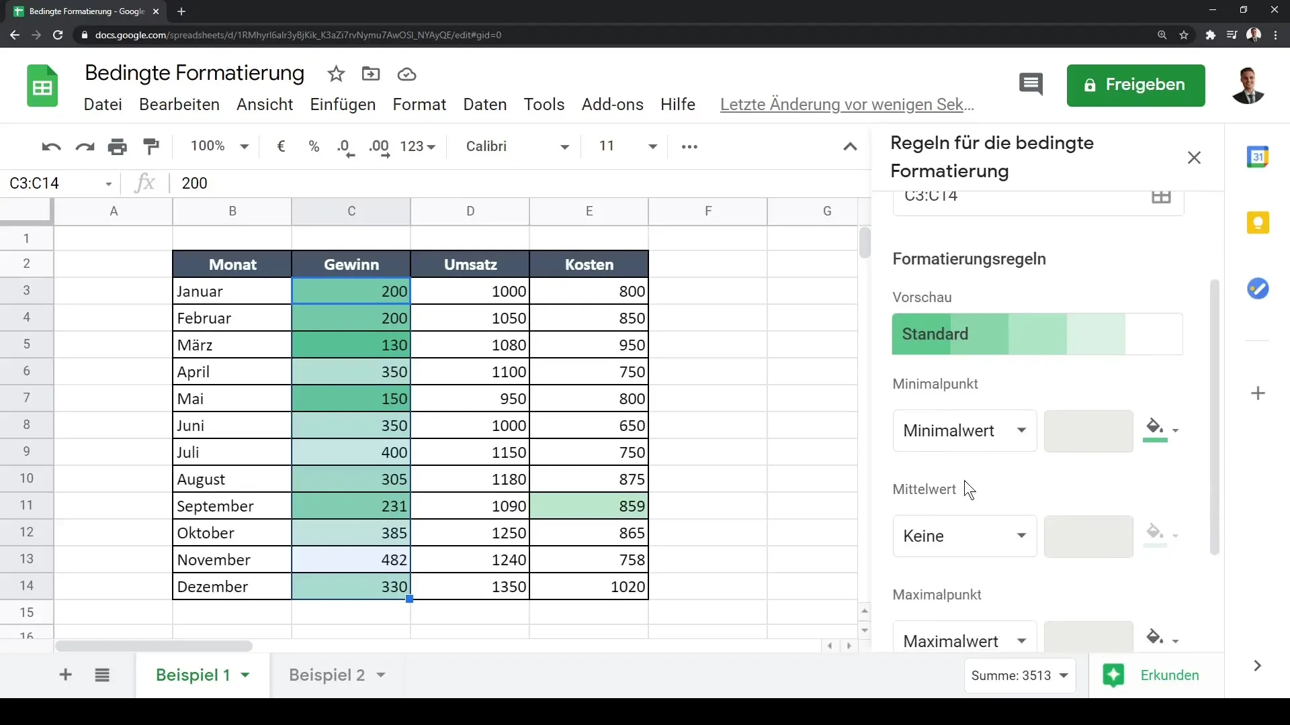Open the comment history icon
Screen dimensions: 1290x725
(1031, 85)
